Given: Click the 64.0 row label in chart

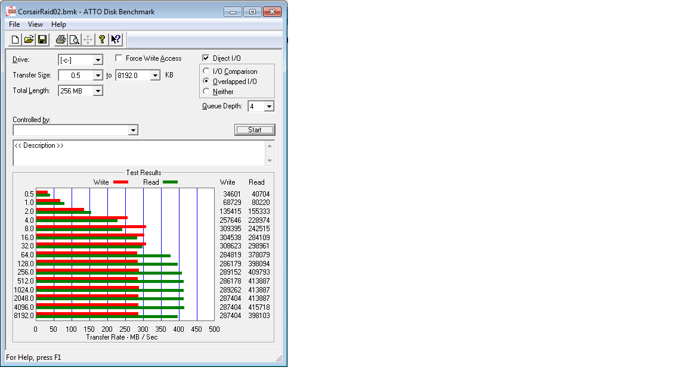Looking at the screenshot, I should [27, 255].
